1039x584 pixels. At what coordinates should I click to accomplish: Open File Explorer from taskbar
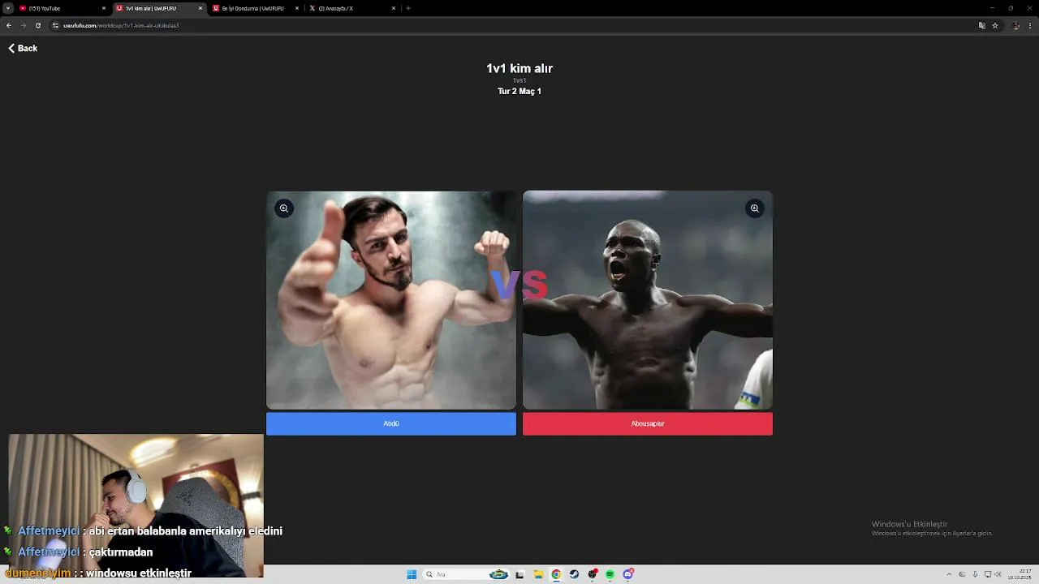coord(537,574)
